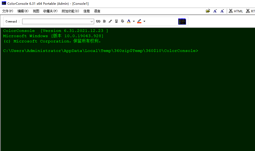This screenshot has width=255, height=151.
Task: Open the 信息 menu
Action: coord(86,11)
